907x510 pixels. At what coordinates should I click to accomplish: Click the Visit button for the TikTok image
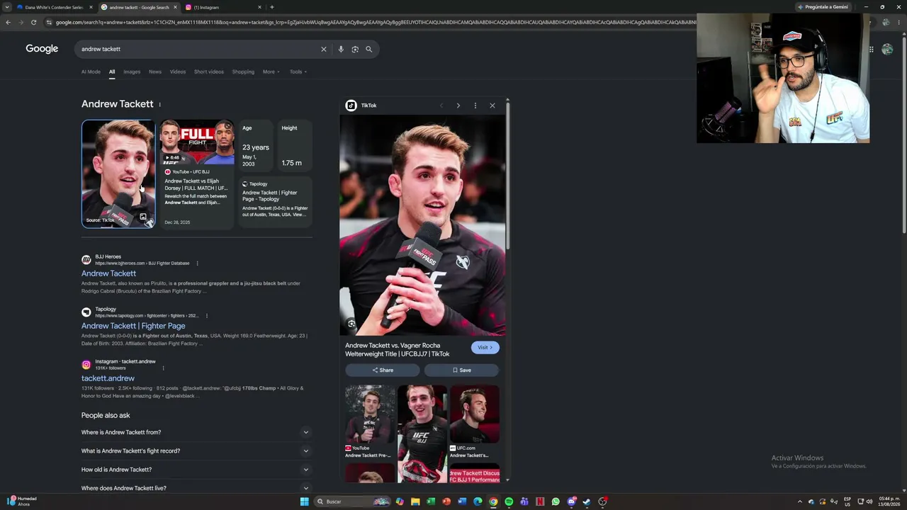click(x=485, y=347)
